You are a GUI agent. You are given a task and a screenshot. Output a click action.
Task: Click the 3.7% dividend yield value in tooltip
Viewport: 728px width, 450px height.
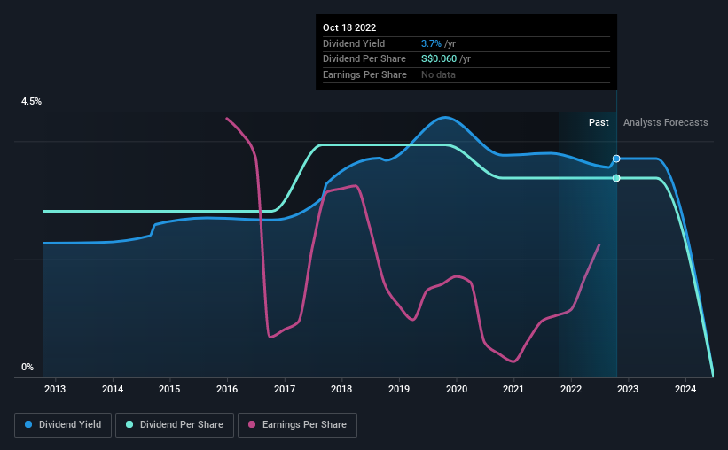coord(431,43)
